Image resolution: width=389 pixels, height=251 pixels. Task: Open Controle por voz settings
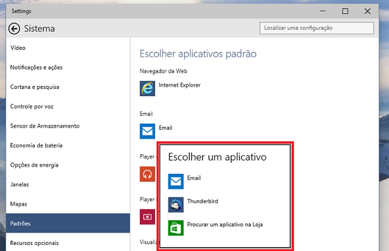coord(32,107)
